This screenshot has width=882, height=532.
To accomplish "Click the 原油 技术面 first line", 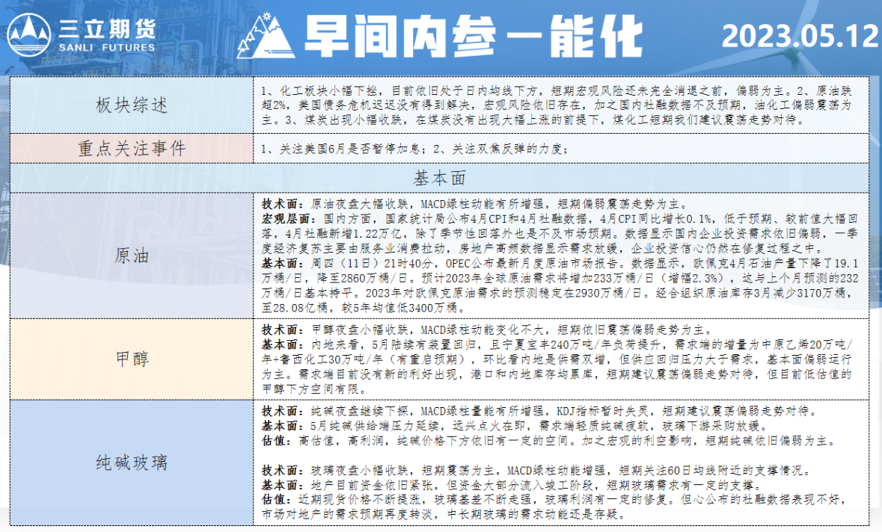I will pyautogui.click(x=479, y=203).
